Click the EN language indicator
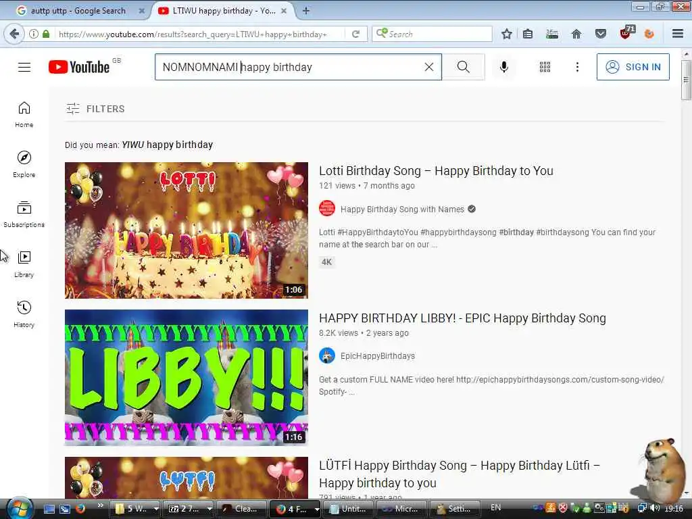This screenshot has height=519, width=692. click(x=495, y=508)
